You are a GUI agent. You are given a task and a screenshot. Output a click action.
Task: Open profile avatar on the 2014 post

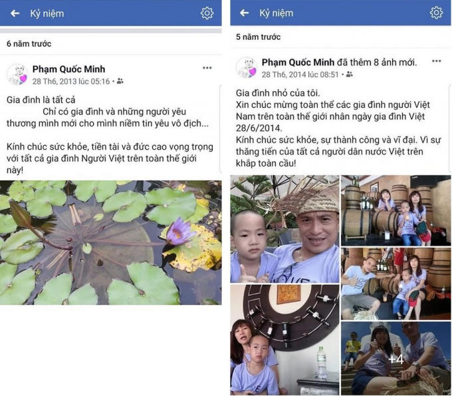pos(247,67)
